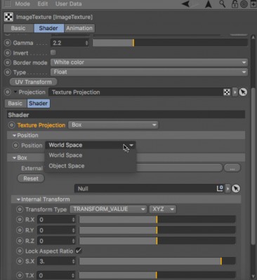Screen dimensions: 257x280
Task: Enable the Invert checkbox
Action: 53,52
